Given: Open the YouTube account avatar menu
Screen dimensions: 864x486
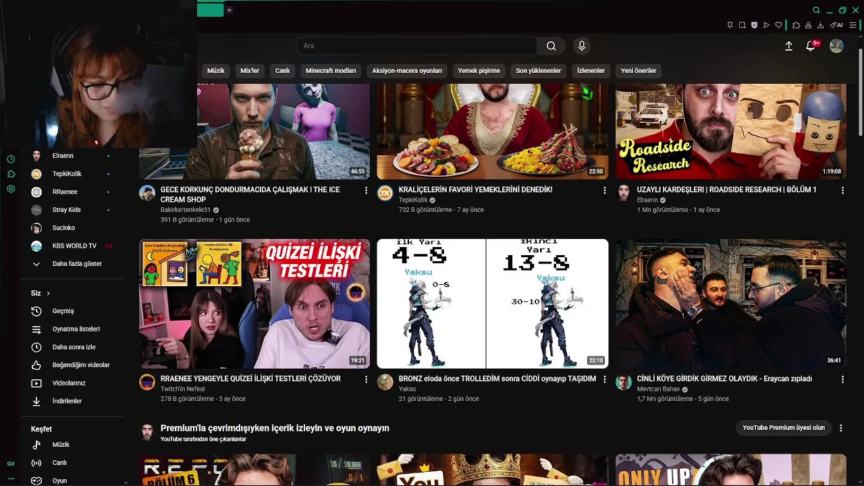Looking at the screenshot, I should pos(836,46).
